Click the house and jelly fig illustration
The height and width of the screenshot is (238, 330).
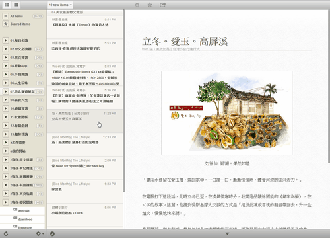pos(227,113)
